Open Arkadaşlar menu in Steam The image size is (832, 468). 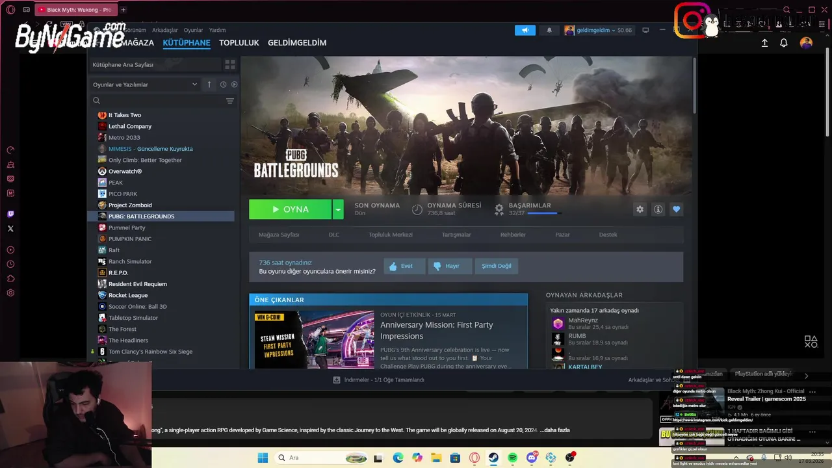point(165,30)
